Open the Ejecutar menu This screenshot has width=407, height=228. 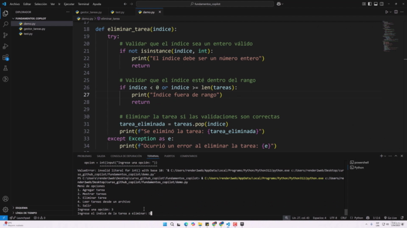click(69, 4)
